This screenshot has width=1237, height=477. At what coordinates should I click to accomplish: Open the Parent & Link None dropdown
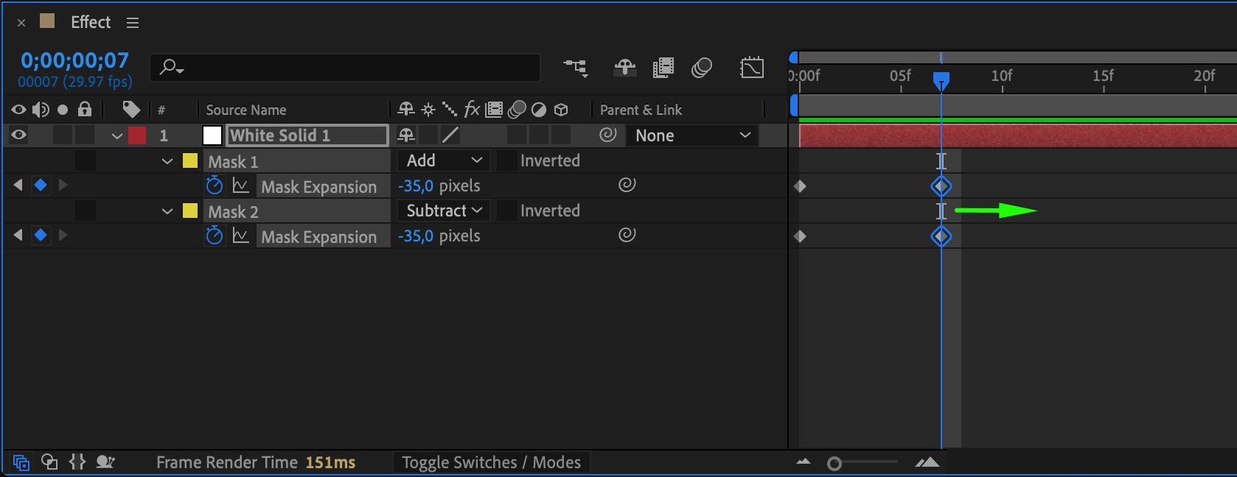(x=691, y=135)
